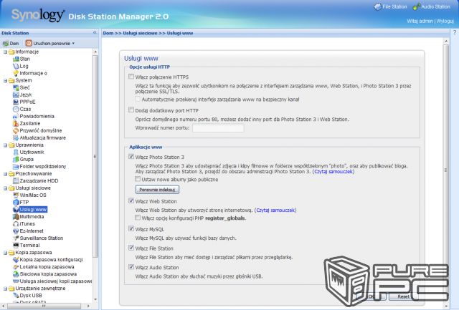Open the Log icon in tree
The image size is (459, 310).
pyautogui.click(x=16, y=67)
